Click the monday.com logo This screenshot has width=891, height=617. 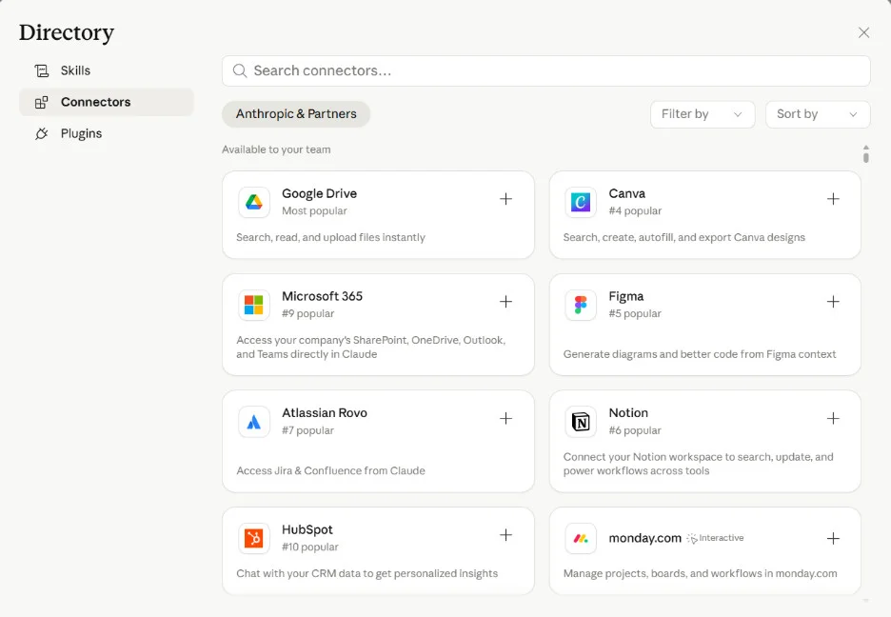click(x=581, y=538)
